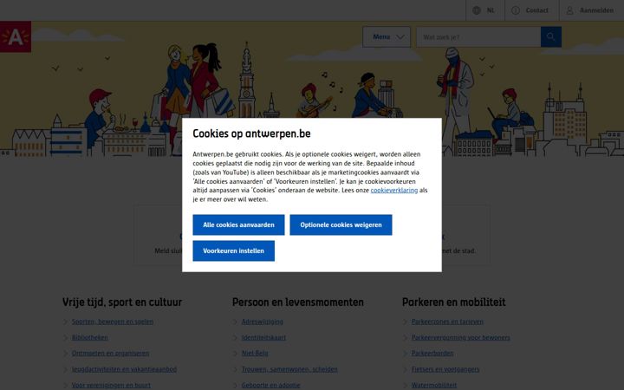
Task: Click the globe language icon
Action: click(477, 10)
